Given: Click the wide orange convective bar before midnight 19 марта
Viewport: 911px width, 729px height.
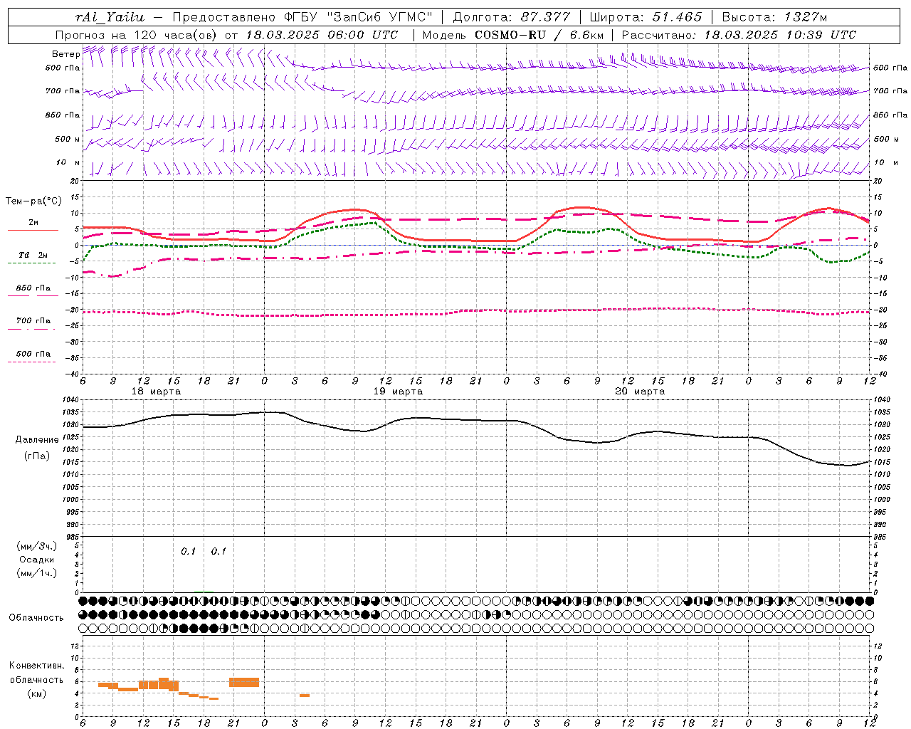Looking at the screenshot, I should (244, 682).
